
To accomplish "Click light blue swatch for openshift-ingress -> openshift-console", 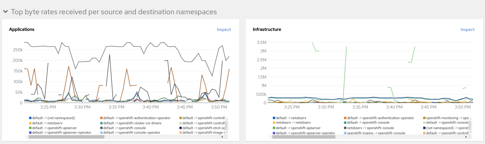I will click(x=345, y=133).
